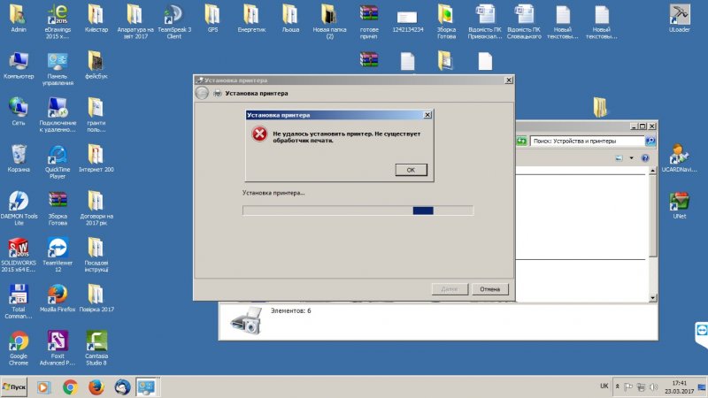
Task: Click the Корзина recycle bin icon
Action: pyautogui.click(x=19, y=153)
